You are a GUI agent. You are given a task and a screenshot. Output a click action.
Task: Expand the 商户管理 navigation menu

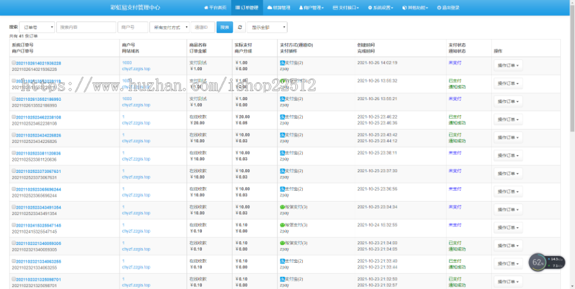[x=311, y=8]
